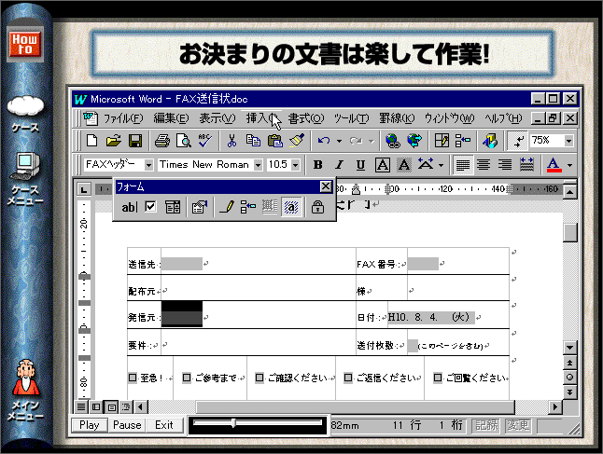The image size is (603, 454).
Task: Open the font color dropdown arrow
Action: coord(570,165)
